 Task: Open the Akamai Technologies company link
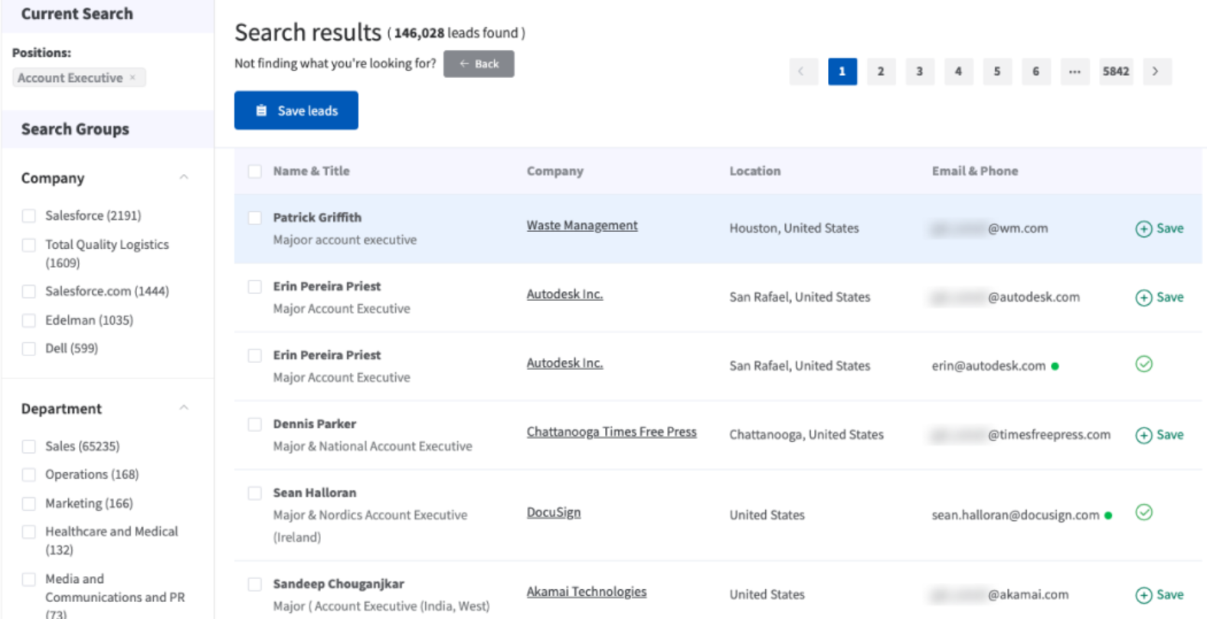(x=587, y=591)
